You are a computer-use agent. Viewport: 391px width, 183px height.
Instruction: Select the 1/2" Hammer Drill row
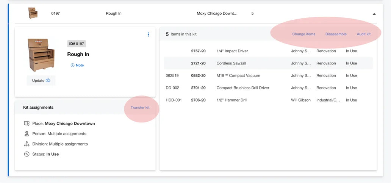coord(268,100)
